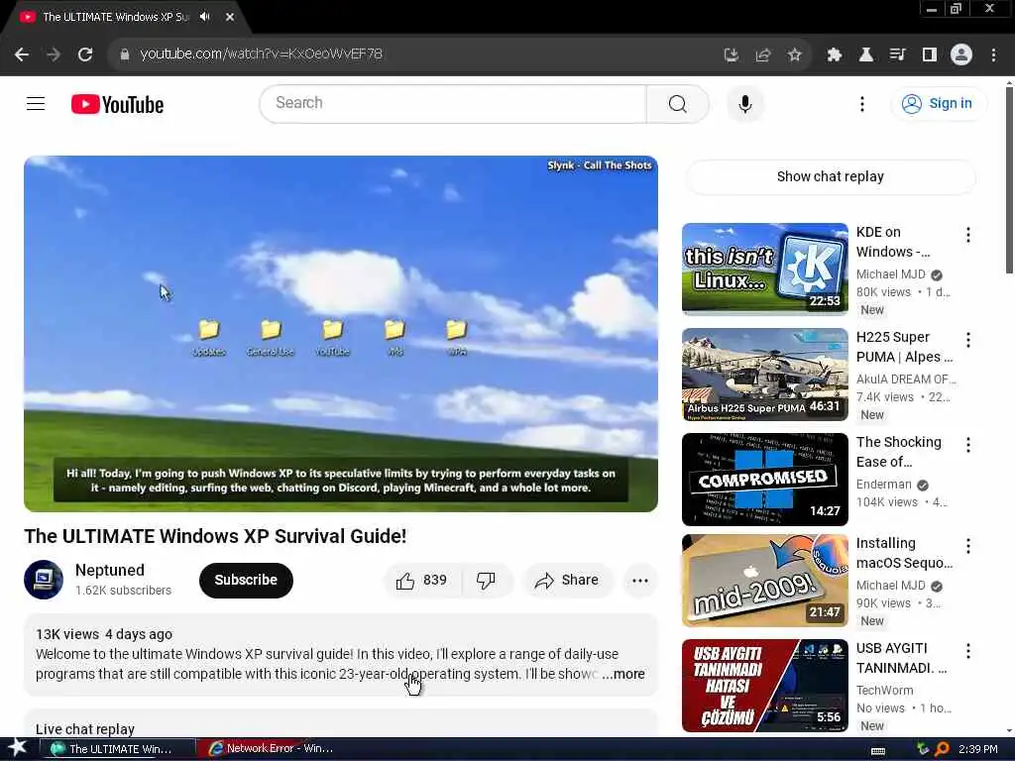Click the 2:39 PM taskbar clock

(x=977, y=749)
